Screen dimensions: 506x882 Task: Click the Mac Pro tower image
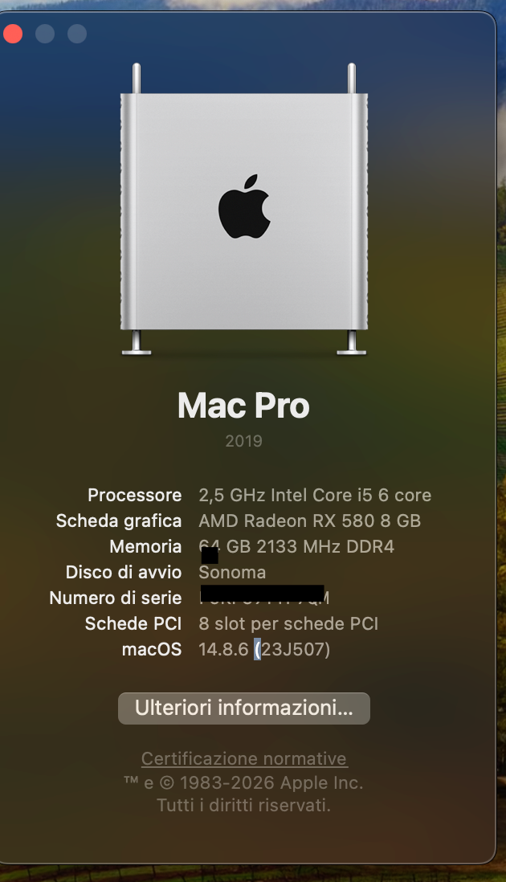[244, 209]
